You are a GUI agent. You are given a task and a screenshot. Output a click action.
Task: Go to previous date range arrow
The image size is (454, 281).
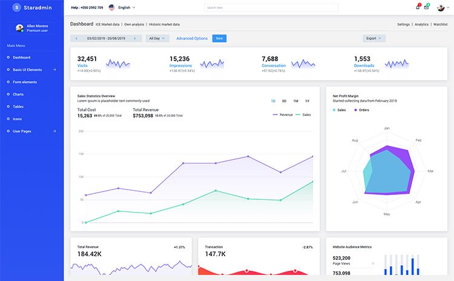coord(77,38)
